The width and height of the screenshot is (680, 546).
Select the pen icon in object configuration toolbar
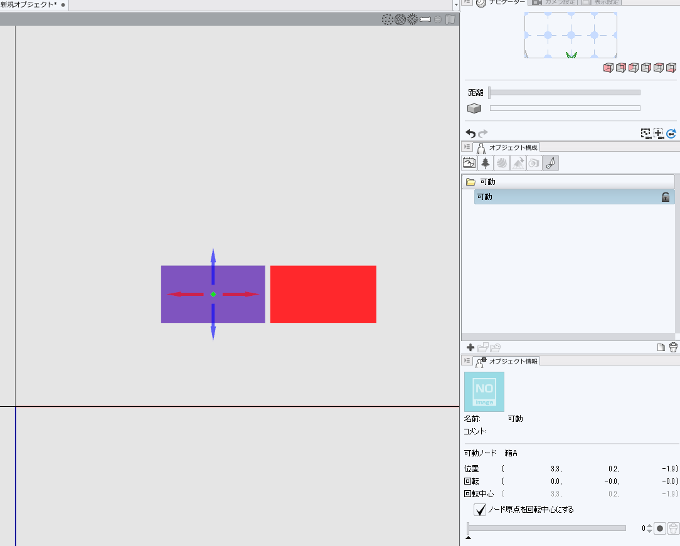click(551, 163)
